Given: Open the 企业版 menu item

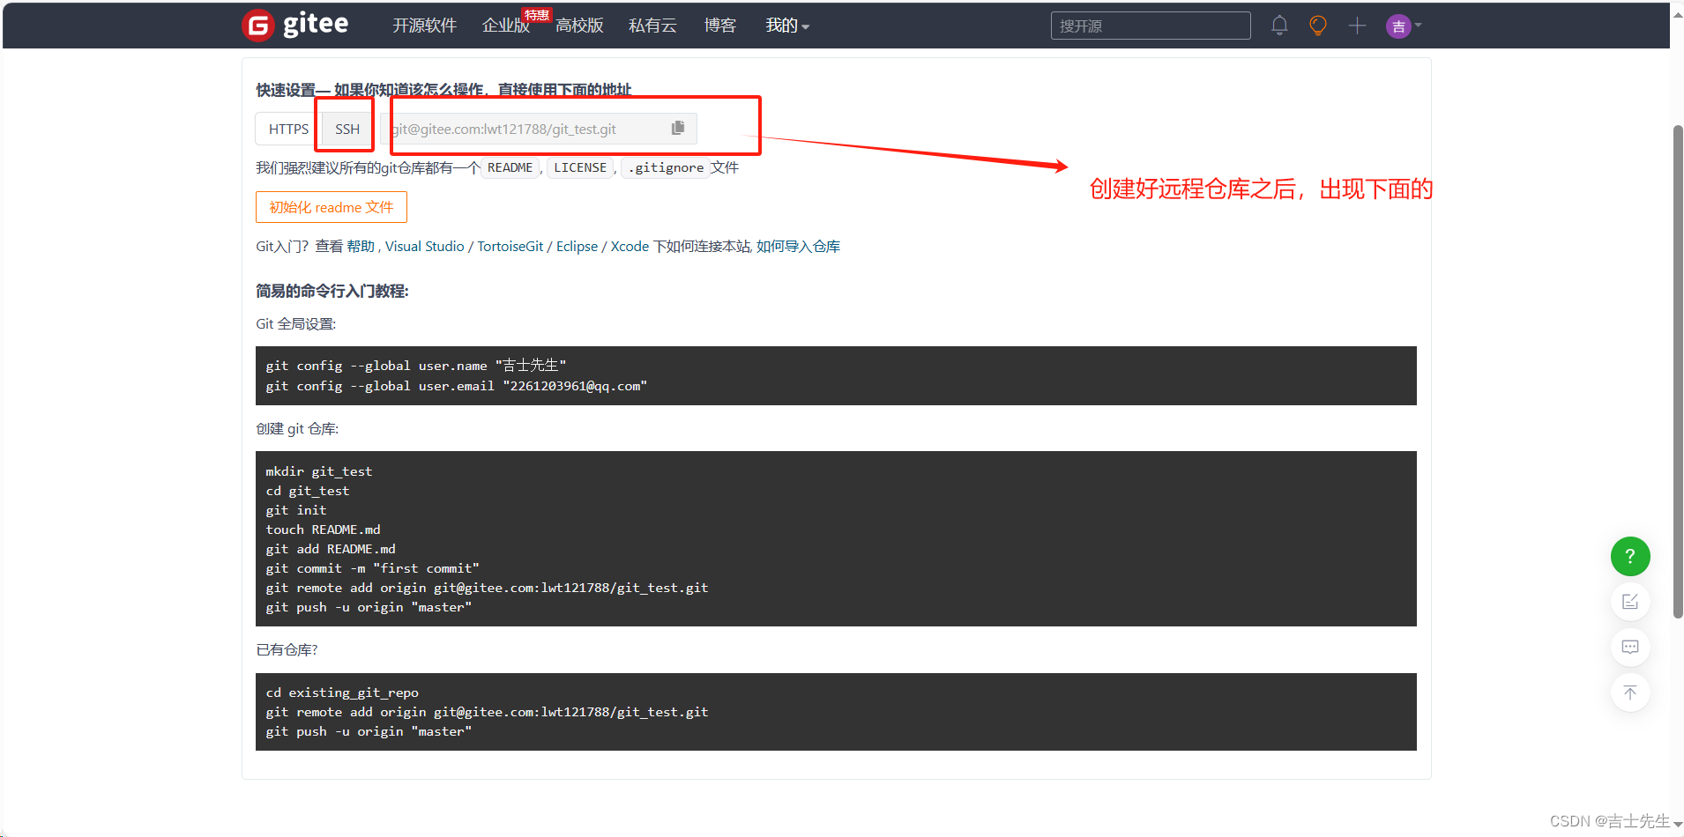Looking at the screenshot, I should 506,26.
